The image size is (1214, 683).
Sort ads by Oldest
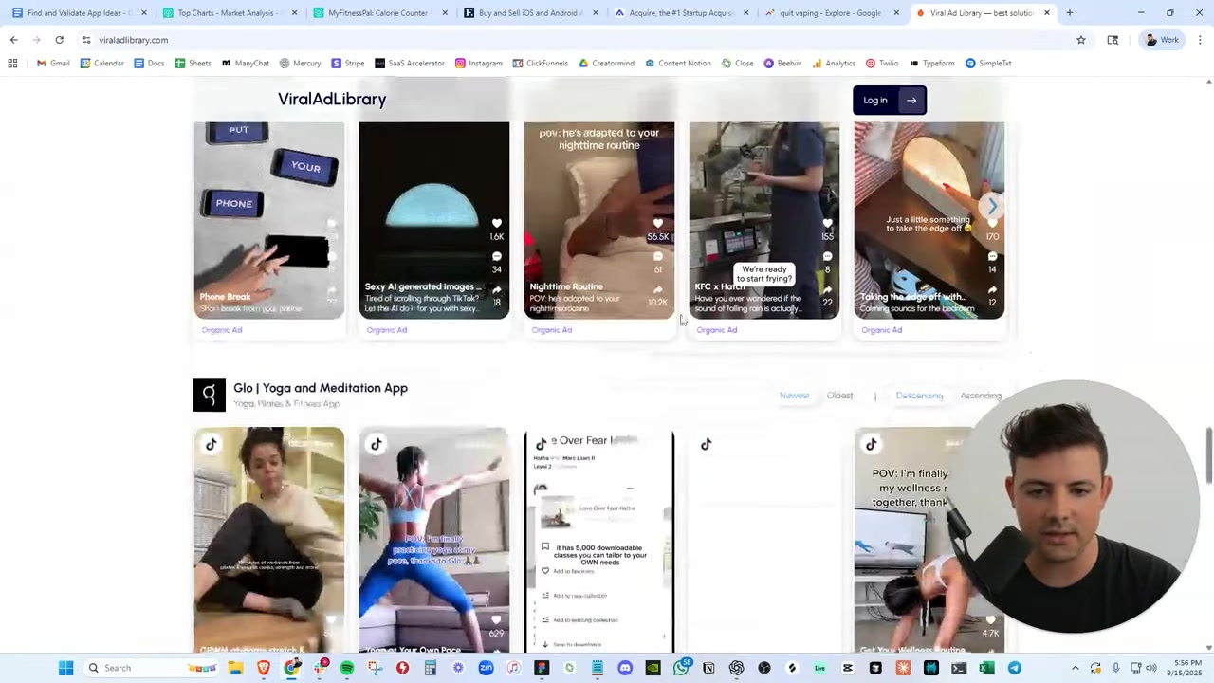(x=839, y=396)
